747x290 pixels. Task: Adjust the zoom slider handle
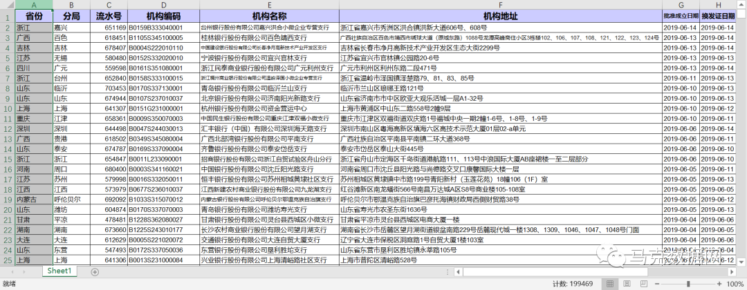pos(689,284)
